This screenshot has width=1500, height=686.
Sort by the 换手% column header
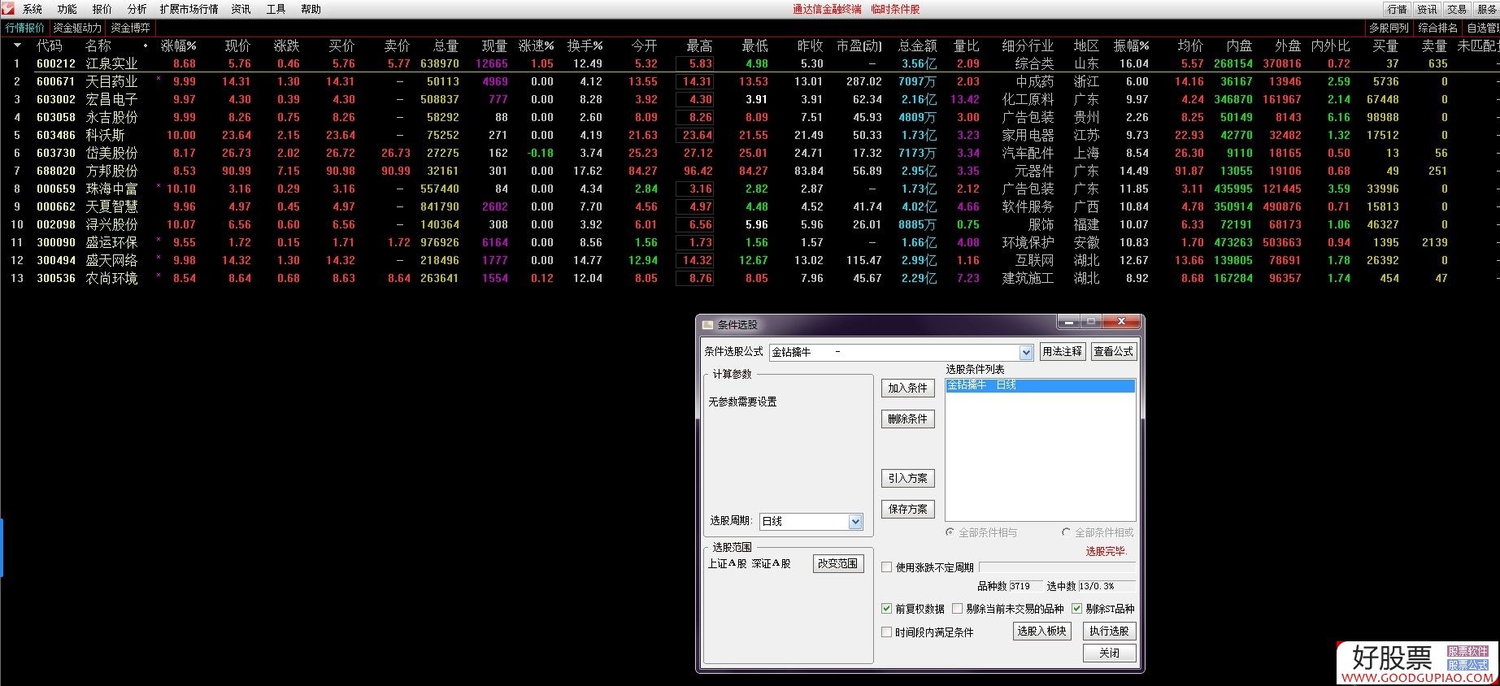click(585, 46)
